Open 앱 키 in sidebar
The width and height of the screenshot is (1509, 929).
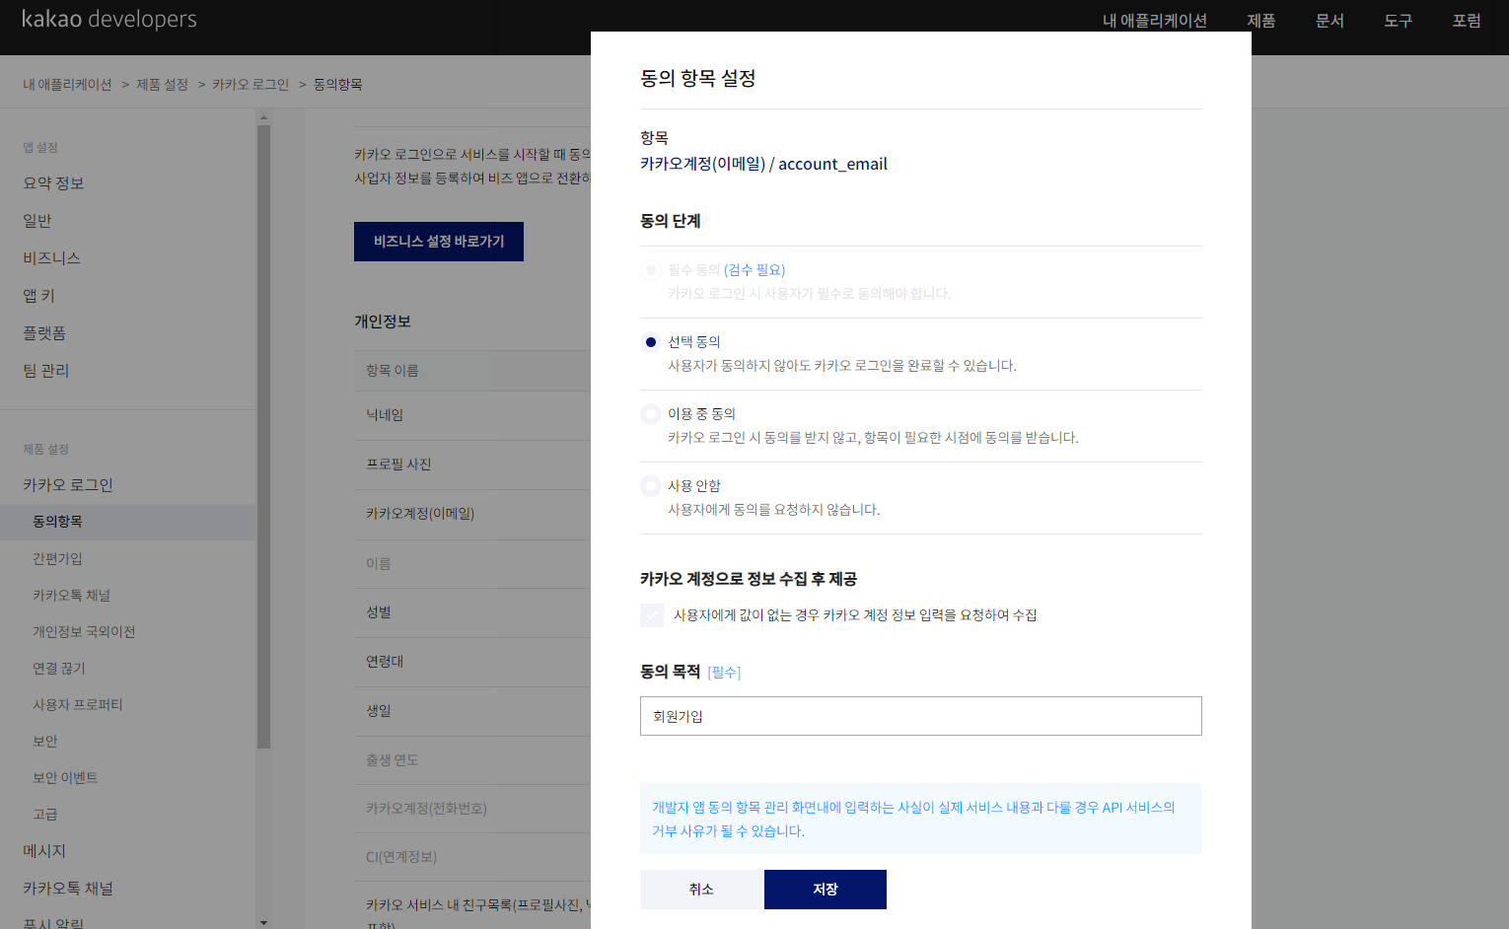[39, 296]
